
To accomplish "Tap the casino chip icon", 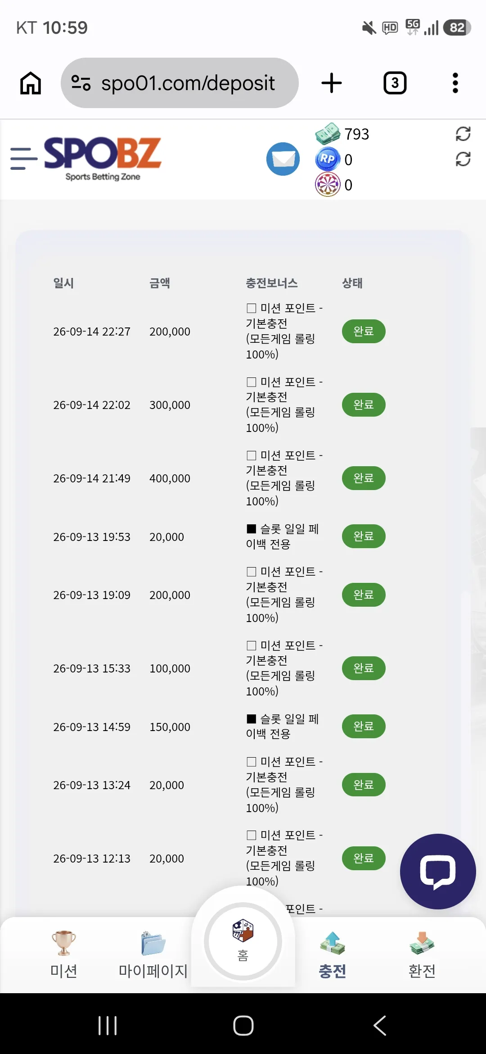I will tap(327, 185).
